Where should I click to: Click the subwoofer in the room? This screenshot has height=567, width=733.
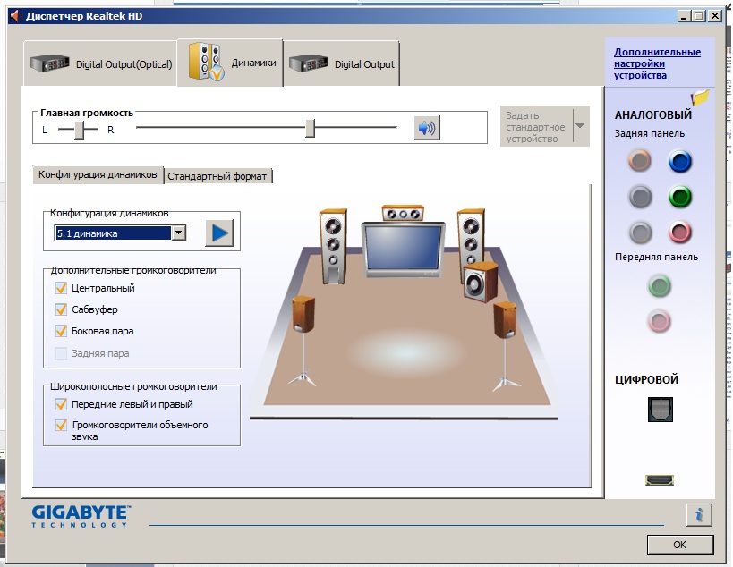coord(481,281)
